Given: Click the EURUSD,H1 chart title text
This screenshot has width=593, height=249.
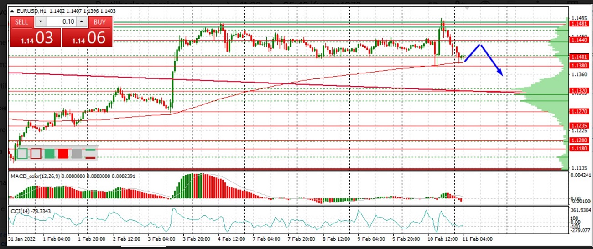Looking at the screenshot, I should 31,11.
